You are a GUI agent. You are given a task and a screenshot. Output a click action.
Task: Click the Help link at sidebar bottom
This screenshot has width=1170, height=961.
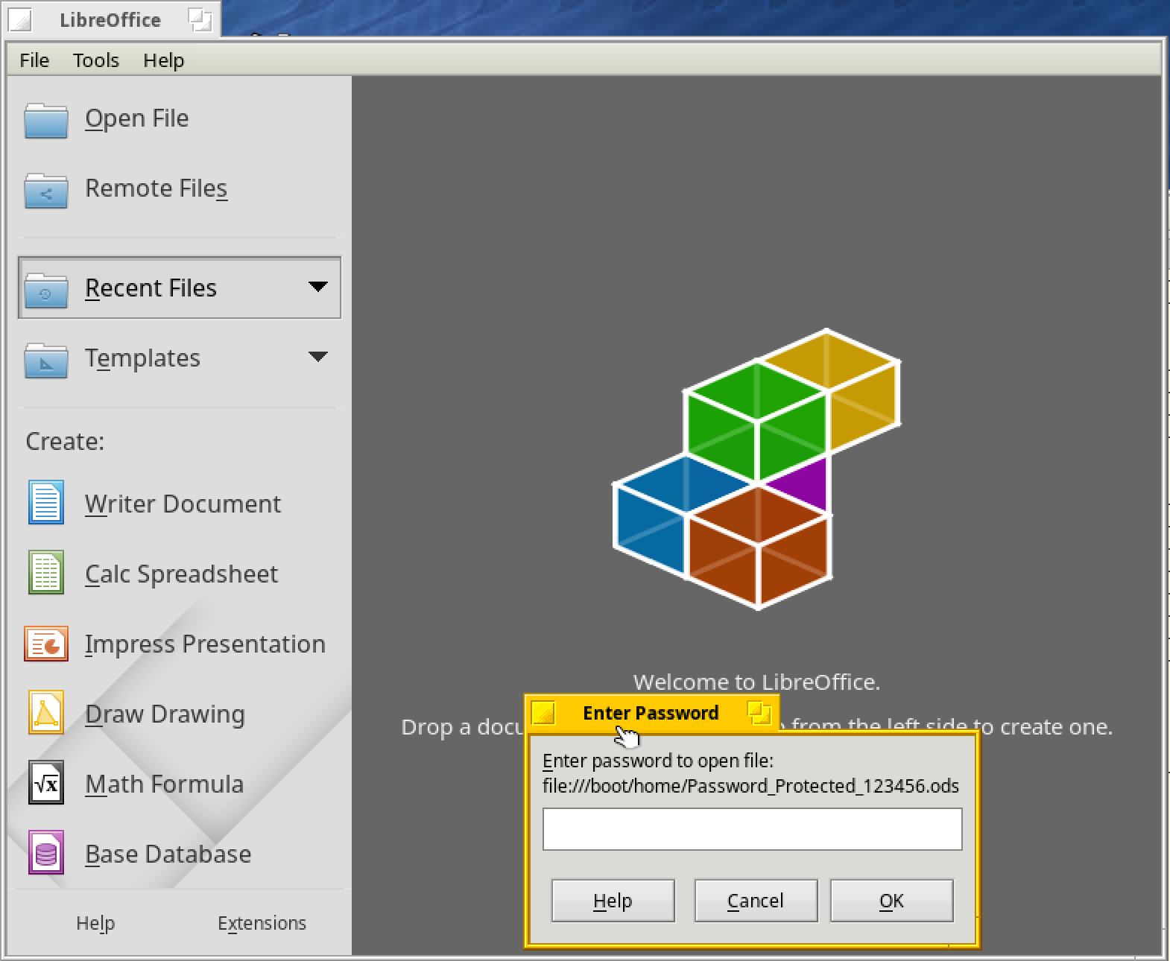(x=95, y=923)
